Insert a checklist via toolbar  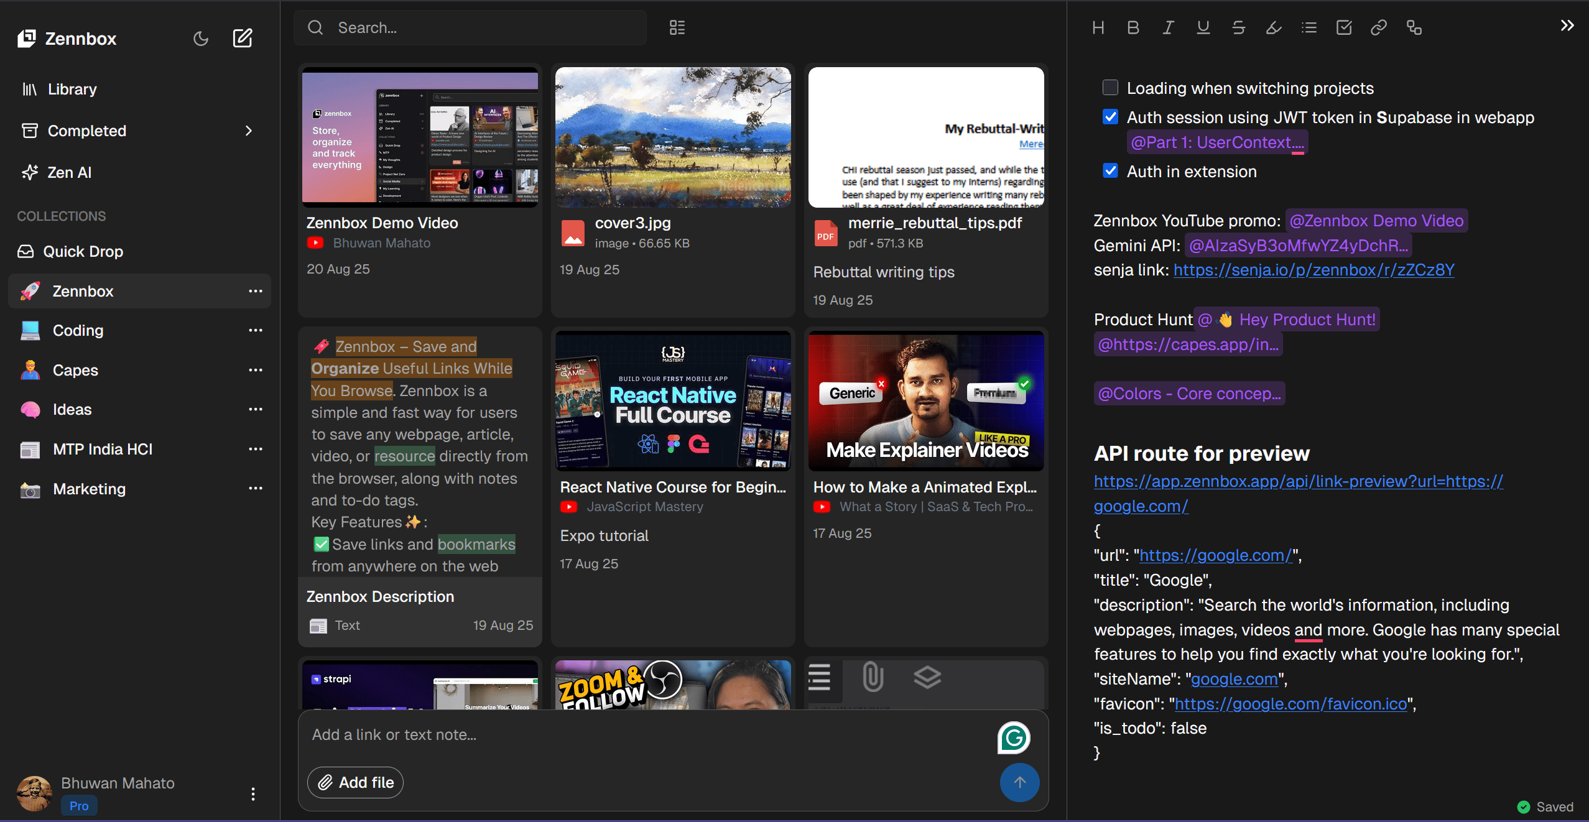(1343, 28)
